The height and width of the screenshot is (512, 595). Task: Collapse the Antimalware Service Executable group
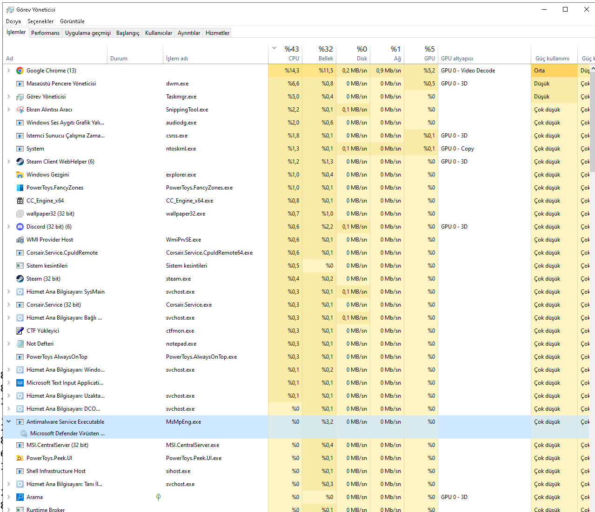(8, 422)
